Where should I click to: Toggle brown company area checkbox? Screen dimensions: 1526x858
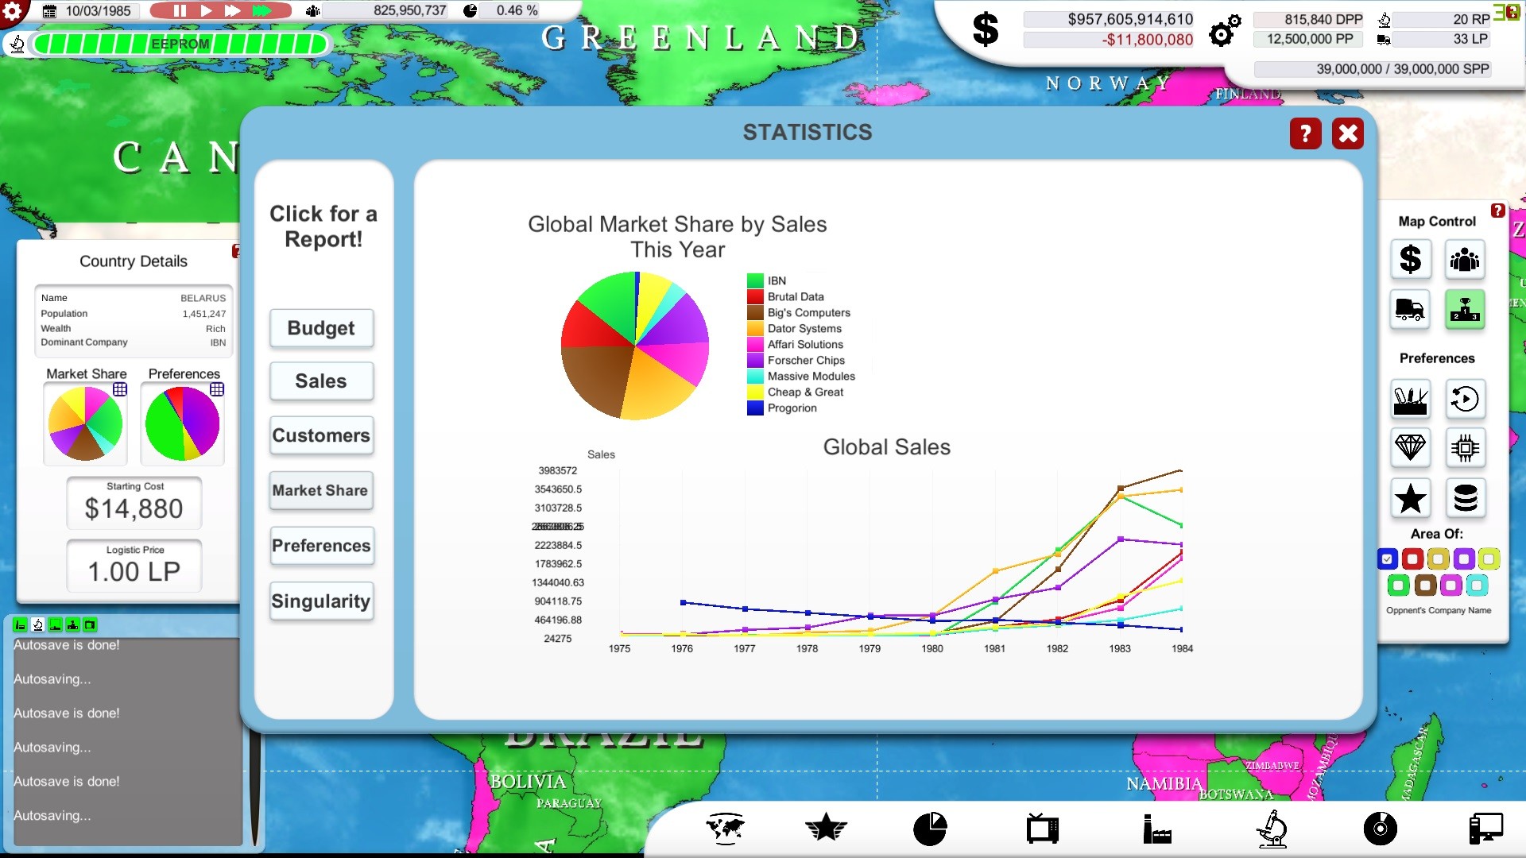[x=1425, y=586]
